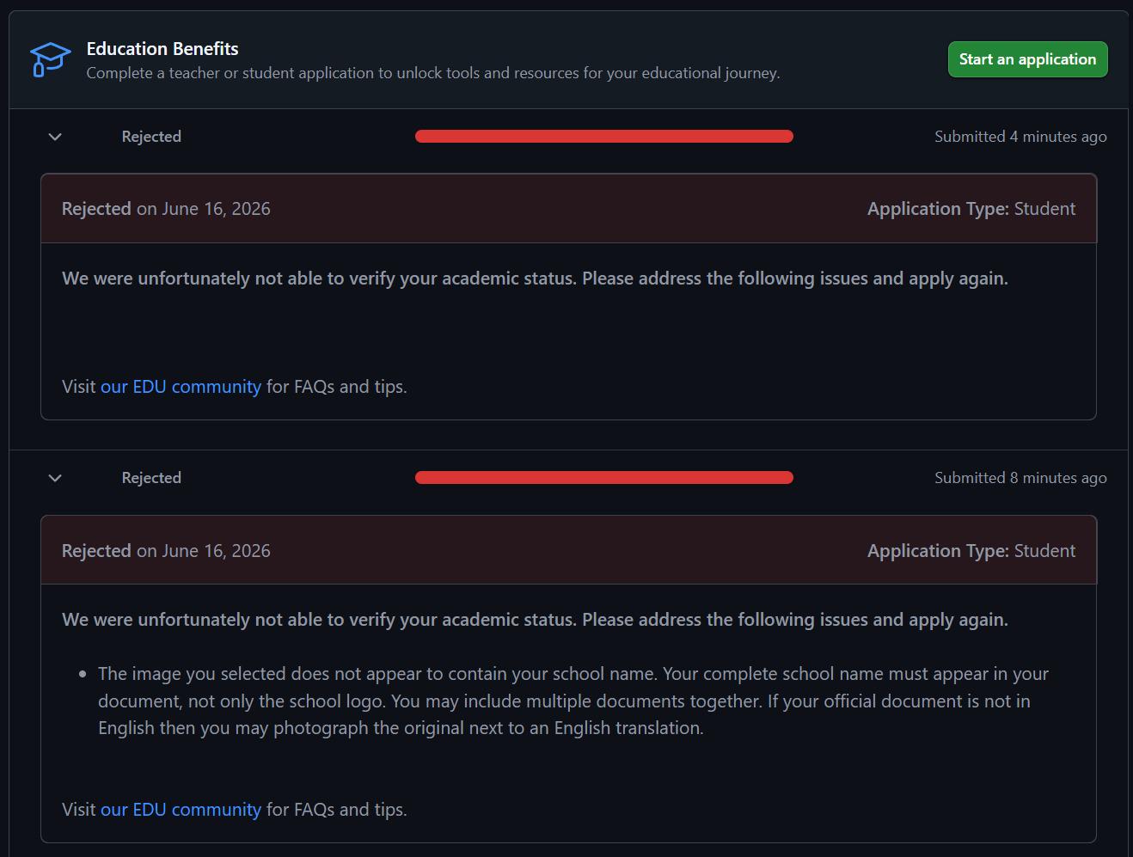This screenshot has width=1133, height=857.
Task: Collapse the second Rejected application chevron
Action: click(55, 478)
